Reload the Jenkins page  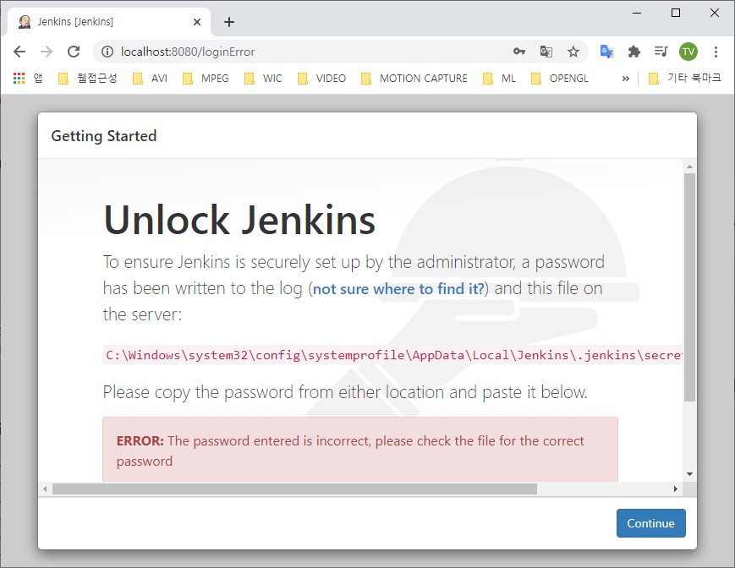coord(74,52)
